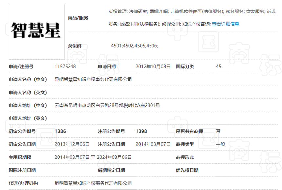Select the 类似群 label

click(x=75, y=46)
